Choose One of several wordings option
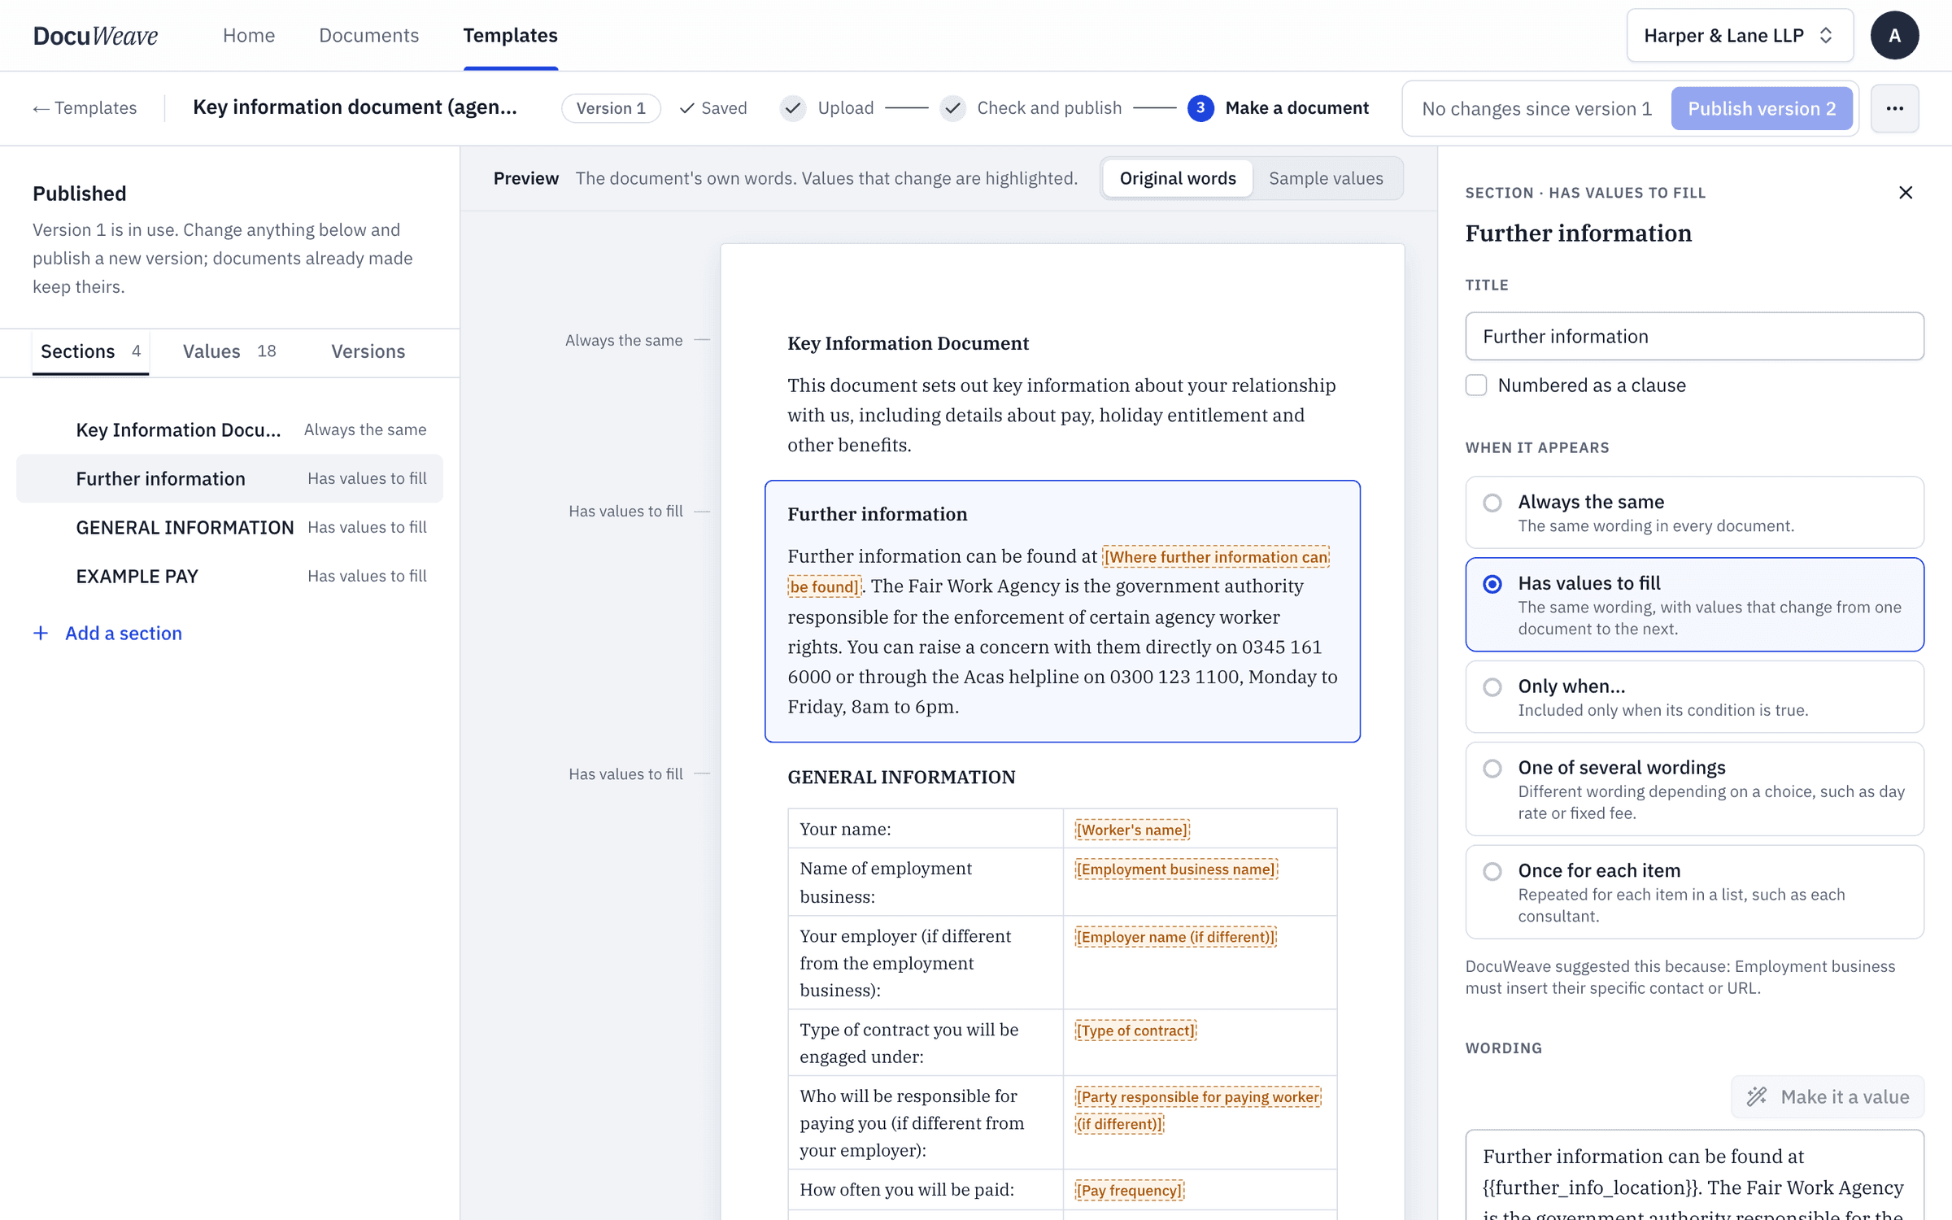The height and width of the screenshot is (1220, 1952). click(1694, 789)
